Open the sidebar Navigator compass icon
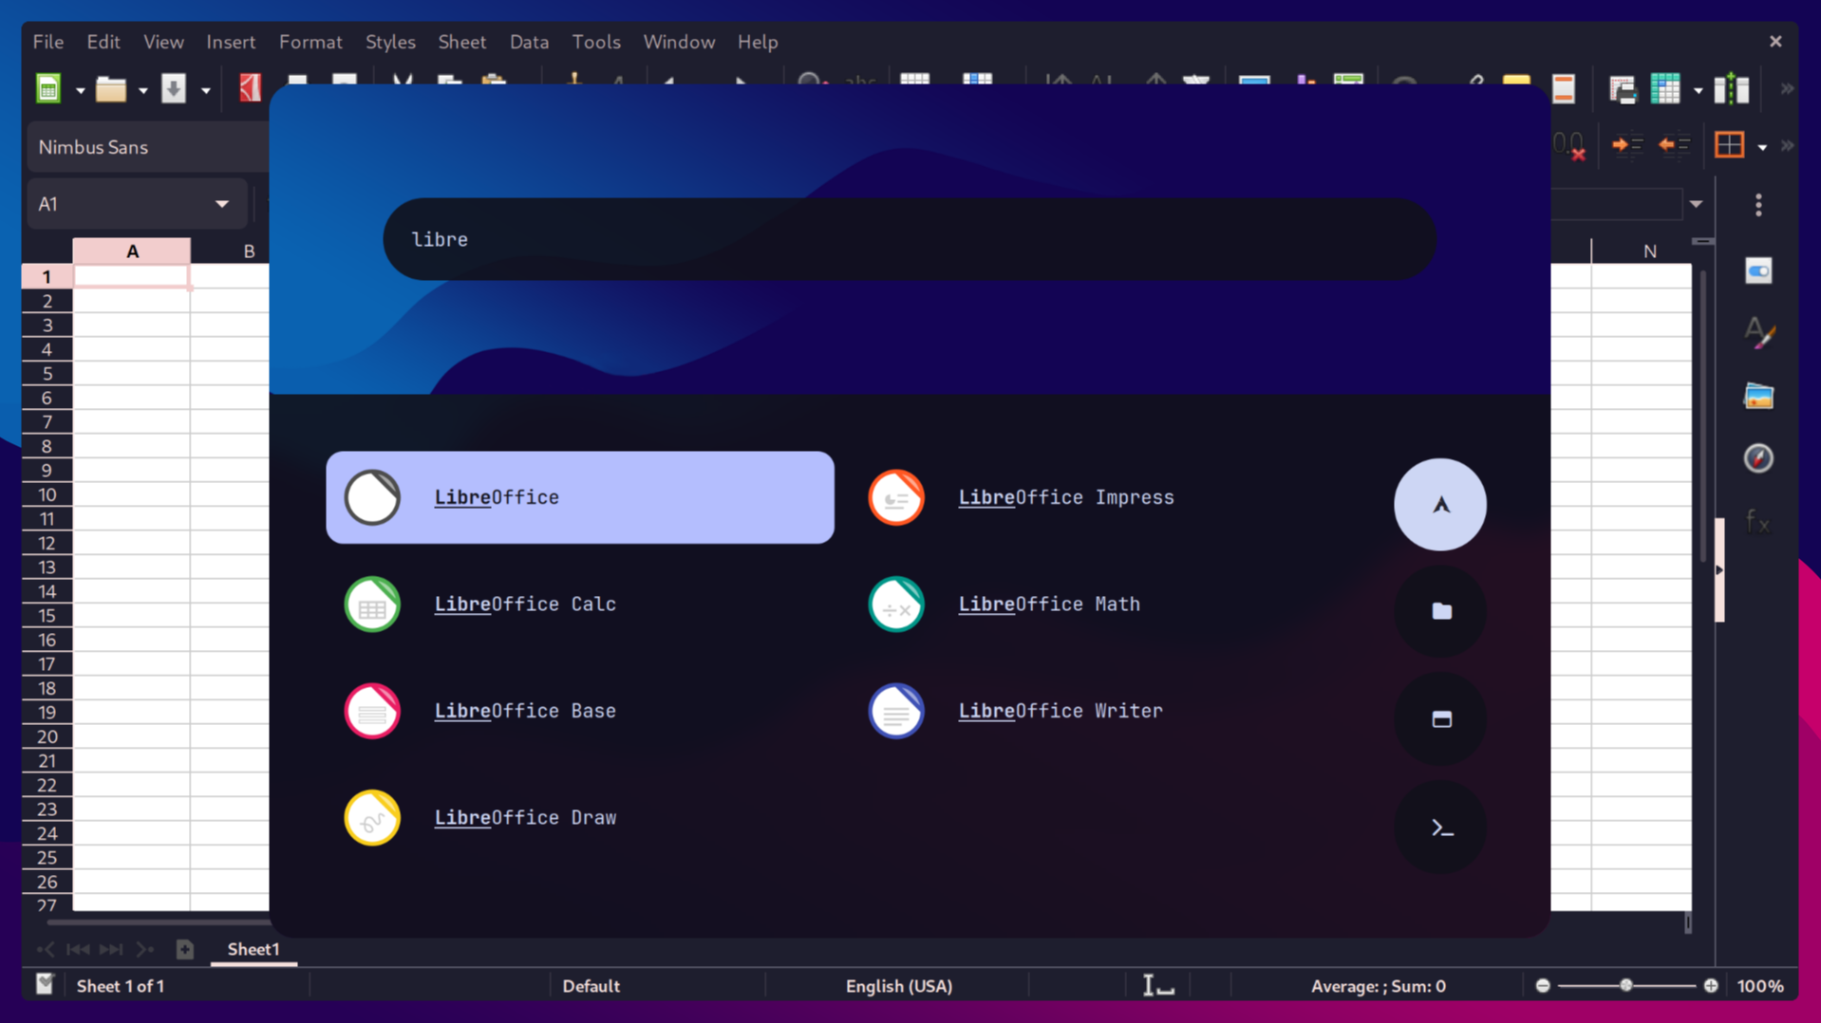Image resolution: width=1821 pixels, height=1023 pixels. 1758,458
